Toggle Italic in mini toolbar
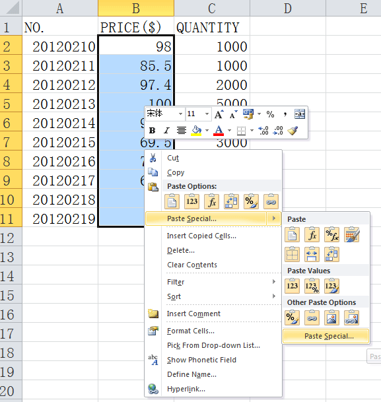The width and height of the screenshot is (381, 402). click(x=166, y=131)
